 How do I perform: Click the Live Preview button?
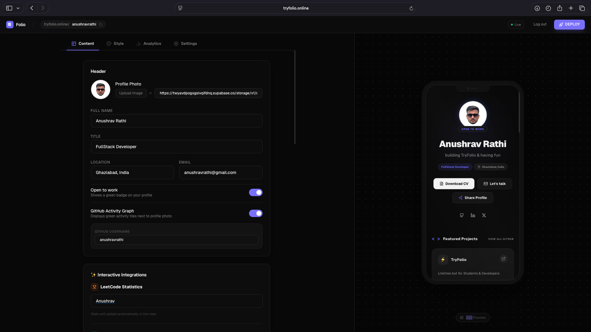click(x=473, y=318)
